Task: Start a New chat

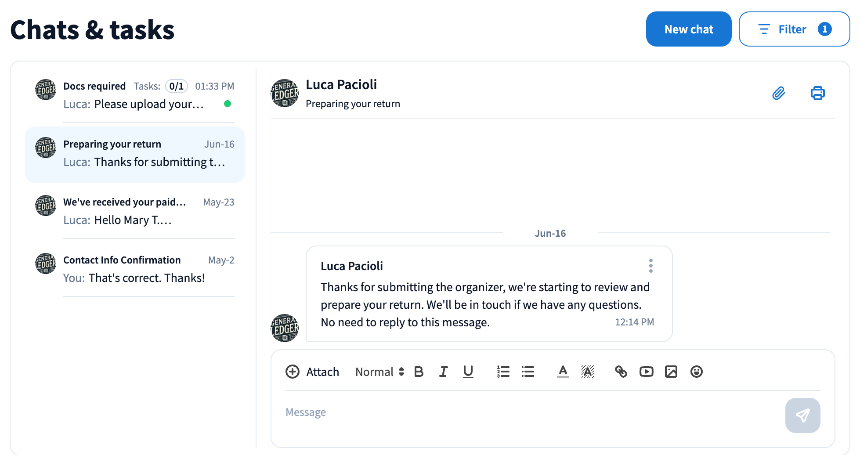Action: (688, 29)
